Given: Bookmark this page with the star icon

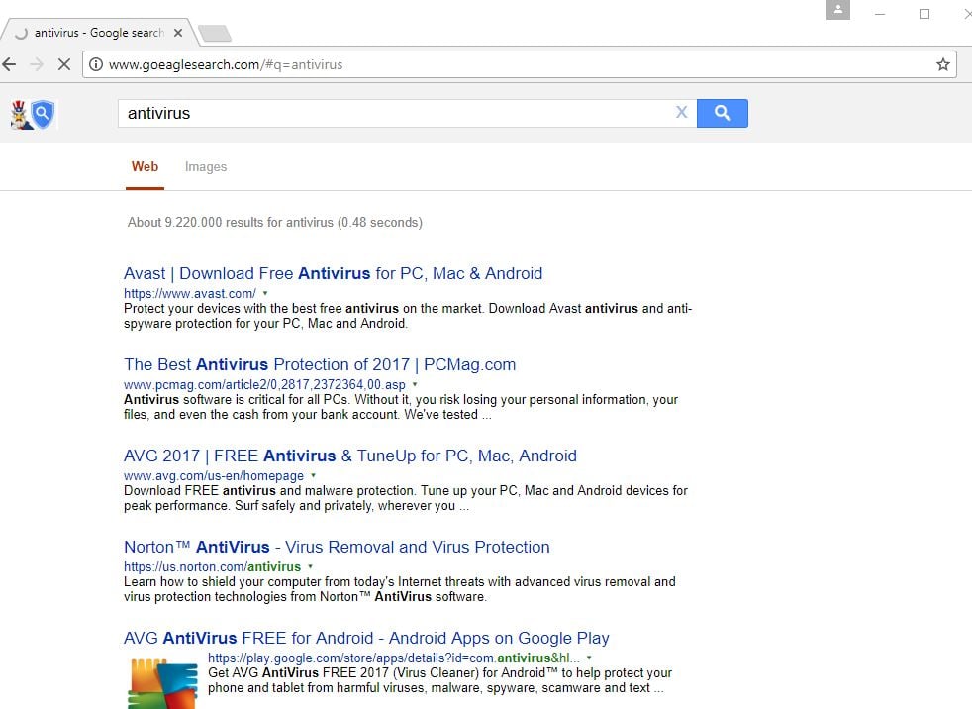Looking at the screenshot, I should [x=943, y=64].
